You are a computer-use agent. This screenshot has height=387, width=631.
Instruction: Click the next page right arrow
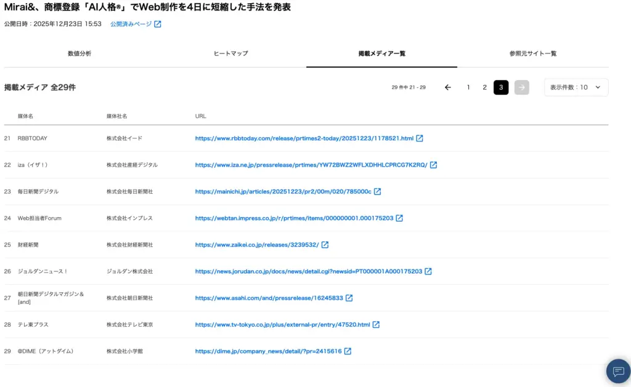(x=521, y=87)
